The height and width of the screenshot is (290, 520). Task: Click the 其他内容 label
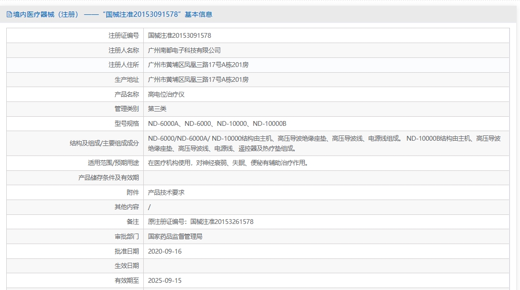pos(127,207)
